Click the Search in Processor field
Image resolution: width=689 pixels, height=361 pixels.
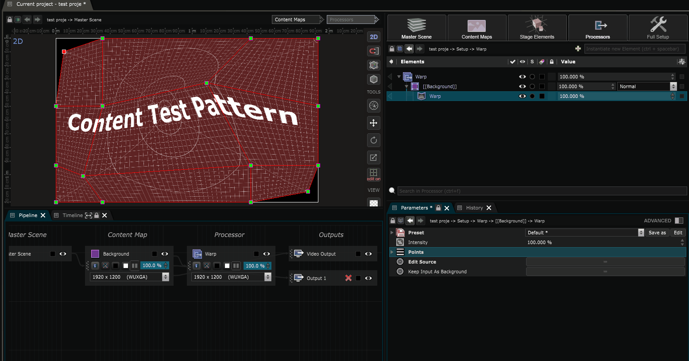click(x=541, y=191)
